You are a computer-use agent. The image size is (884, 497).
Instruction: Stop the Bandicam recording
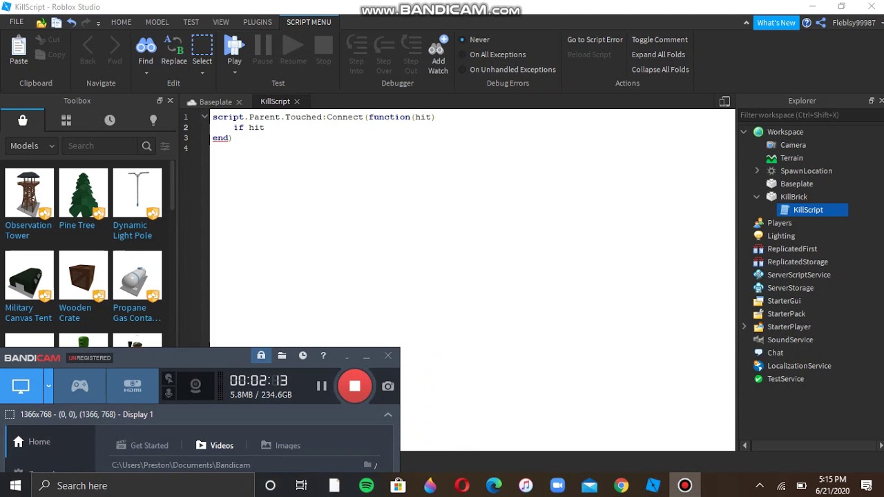click(x=354, y=386)
